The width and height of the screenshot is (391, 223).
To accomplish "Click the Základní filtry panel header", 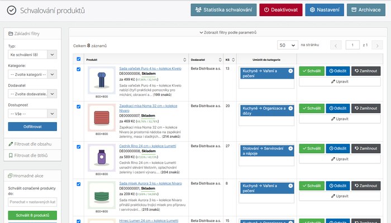I will [x=32, y=33].
